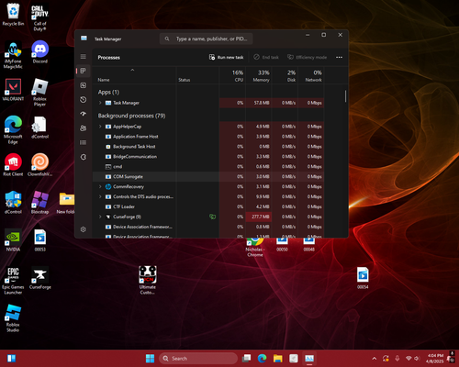Screen dimensions: 459x367
Task: Expand Controls the DTS audio process
Action: point(100,196)
